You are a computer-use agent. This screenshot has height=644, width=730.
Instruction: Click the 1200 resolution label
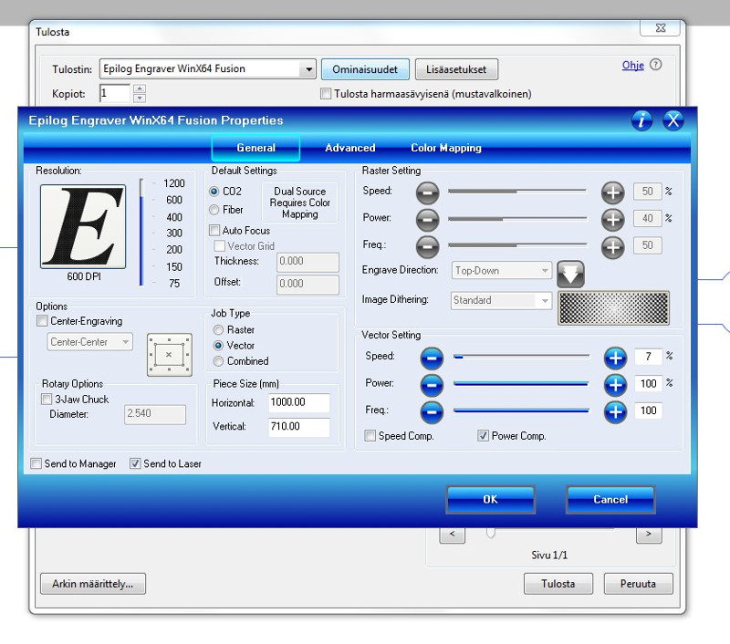174,183
